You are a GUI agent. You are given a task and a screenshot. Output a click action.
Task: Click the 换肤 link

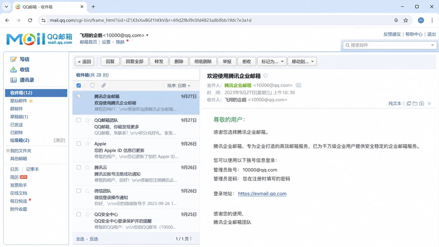(120, 42)
